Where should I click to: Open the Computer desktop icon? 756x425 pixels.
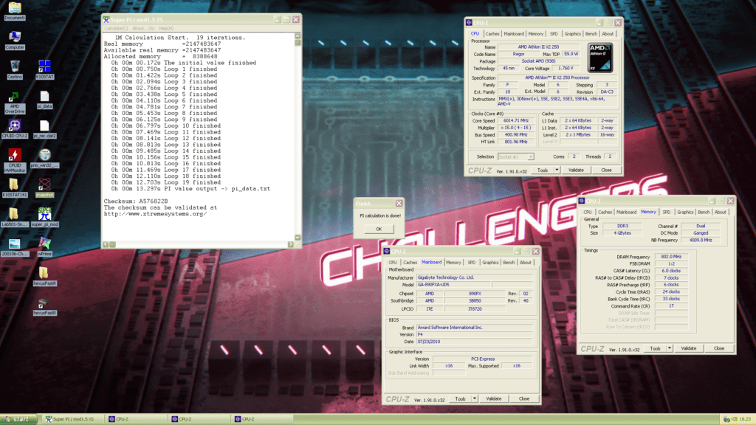coord(15,41)
